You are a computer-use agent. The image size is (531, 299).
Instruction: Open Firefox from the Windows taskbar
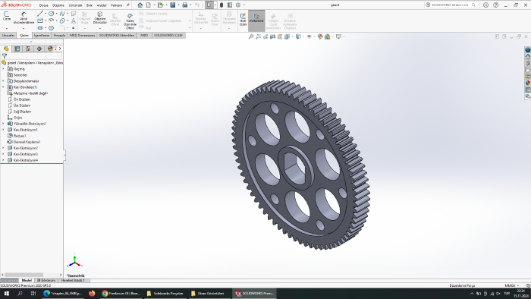92,293
